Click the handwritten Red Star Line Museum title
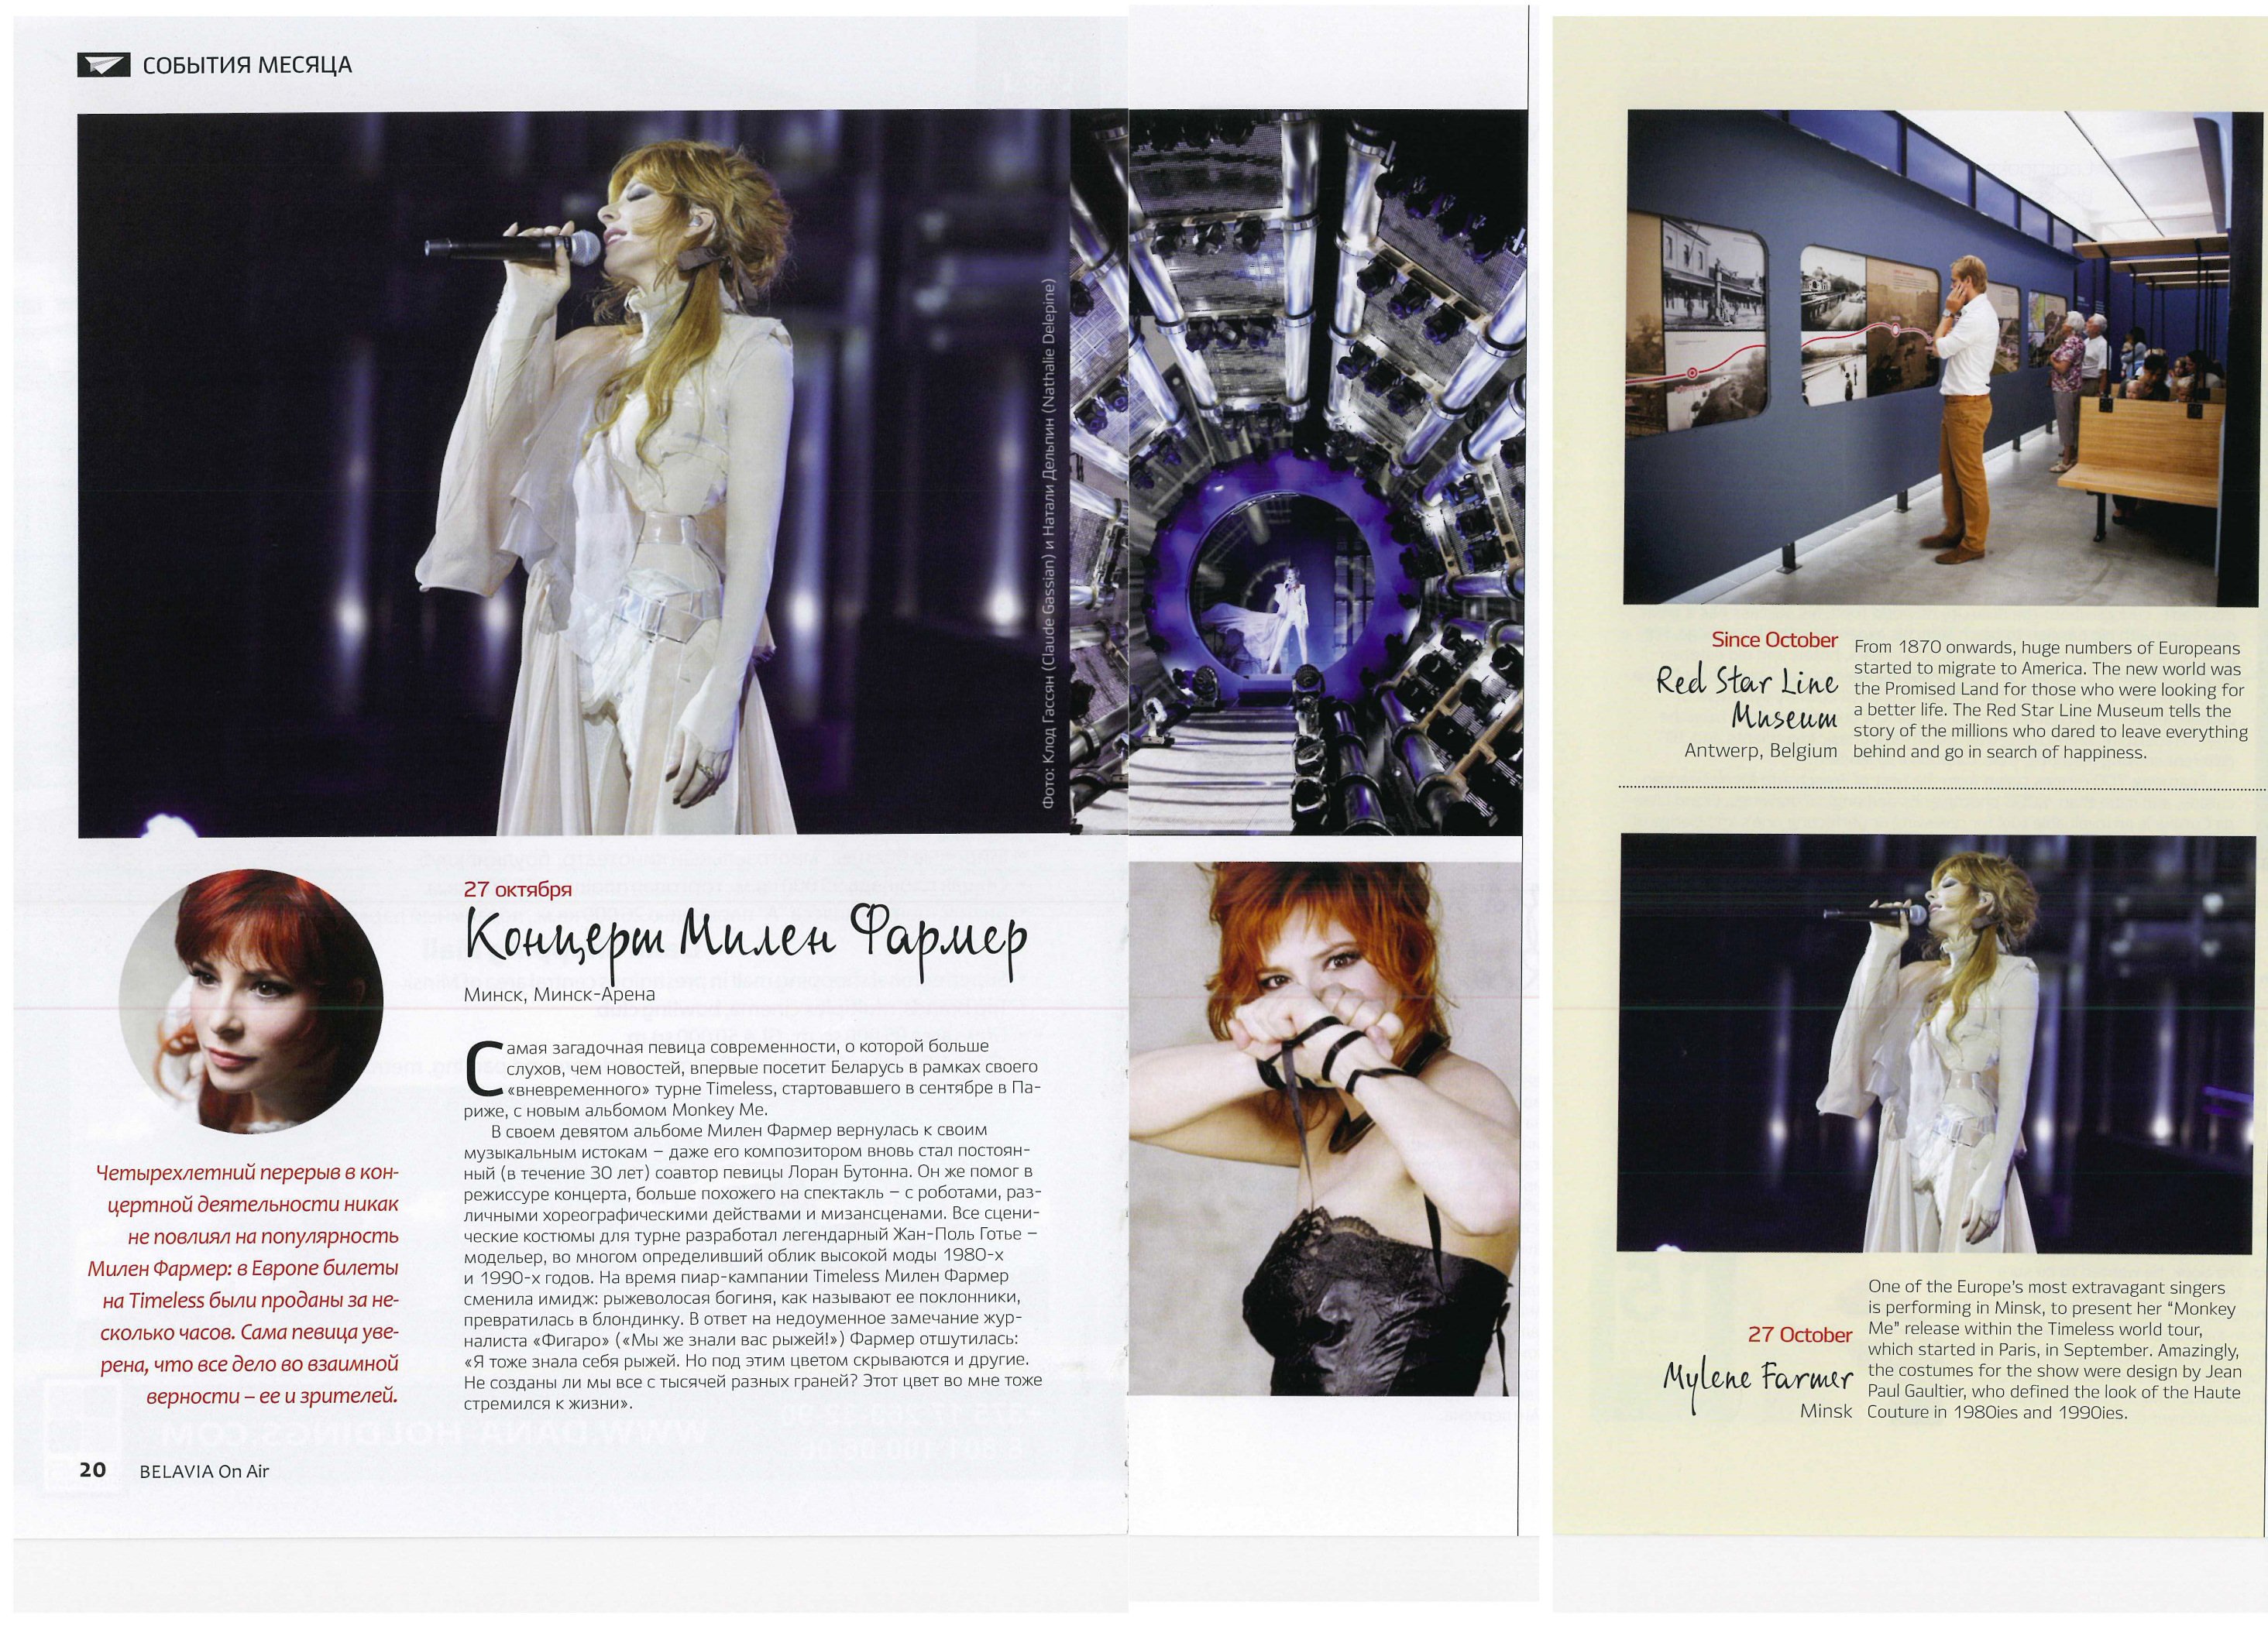This screenshot has height=1629, width=2268. click(x=1748, y=700)
